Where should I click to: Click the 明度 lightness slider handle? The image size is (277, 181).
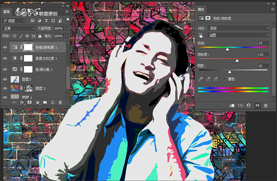(230, 72)
